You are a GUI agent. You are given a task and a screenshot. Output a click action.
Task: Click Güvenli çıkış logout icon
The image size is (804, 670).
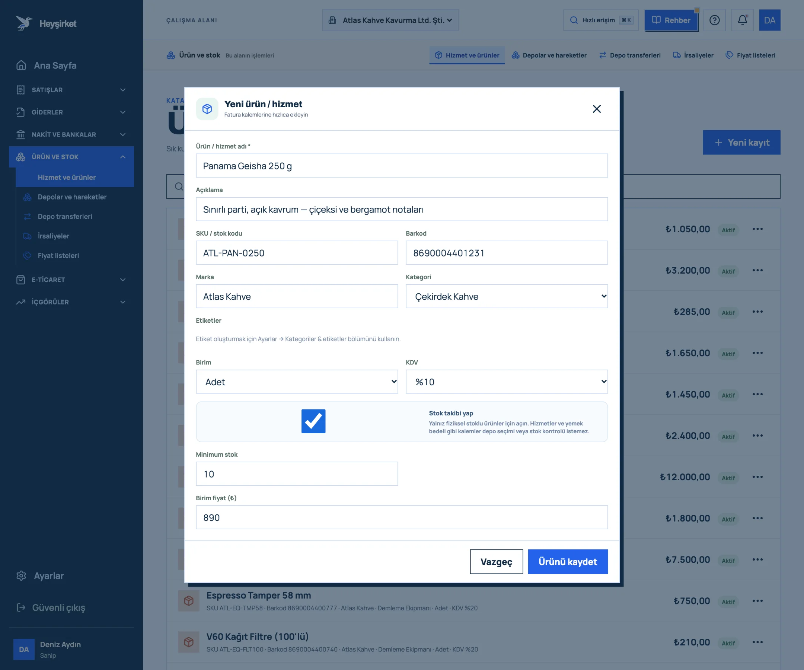[22, 607]
